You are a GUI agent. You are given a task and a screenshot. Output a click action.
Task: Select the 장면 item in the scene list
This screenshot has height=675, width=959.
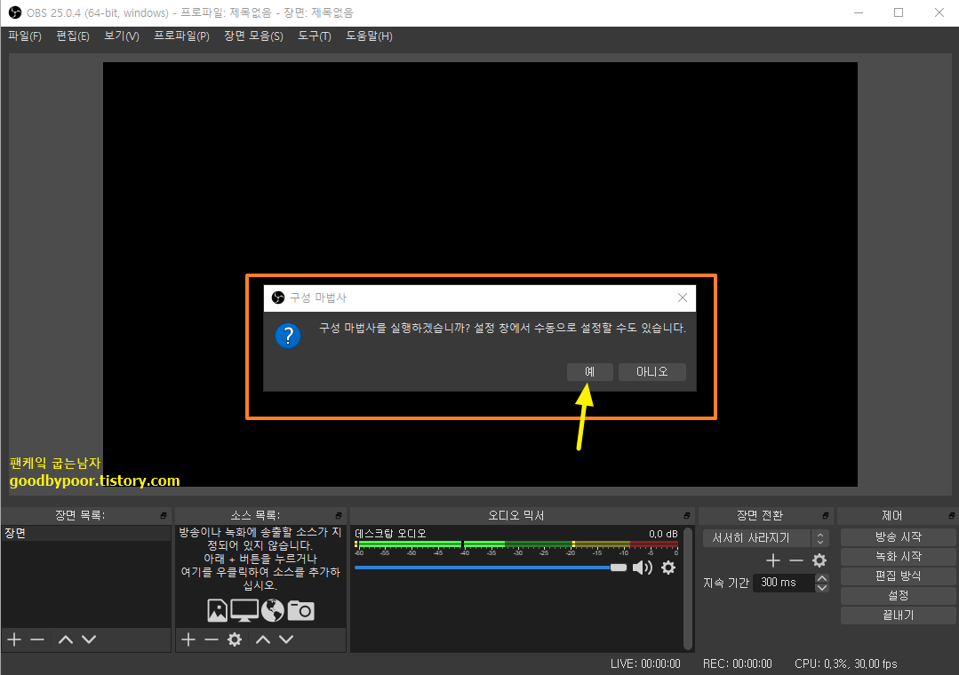pos(85,533)
